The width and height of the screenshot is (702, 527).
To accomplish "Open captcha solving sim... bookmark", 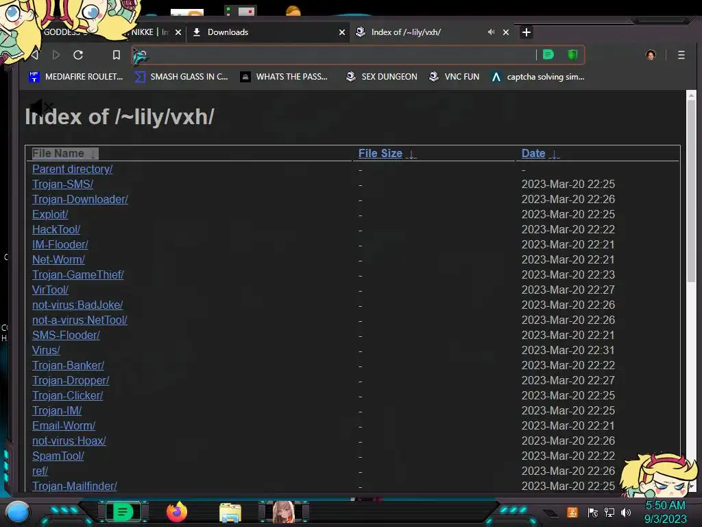I will [x=537, y=77].
